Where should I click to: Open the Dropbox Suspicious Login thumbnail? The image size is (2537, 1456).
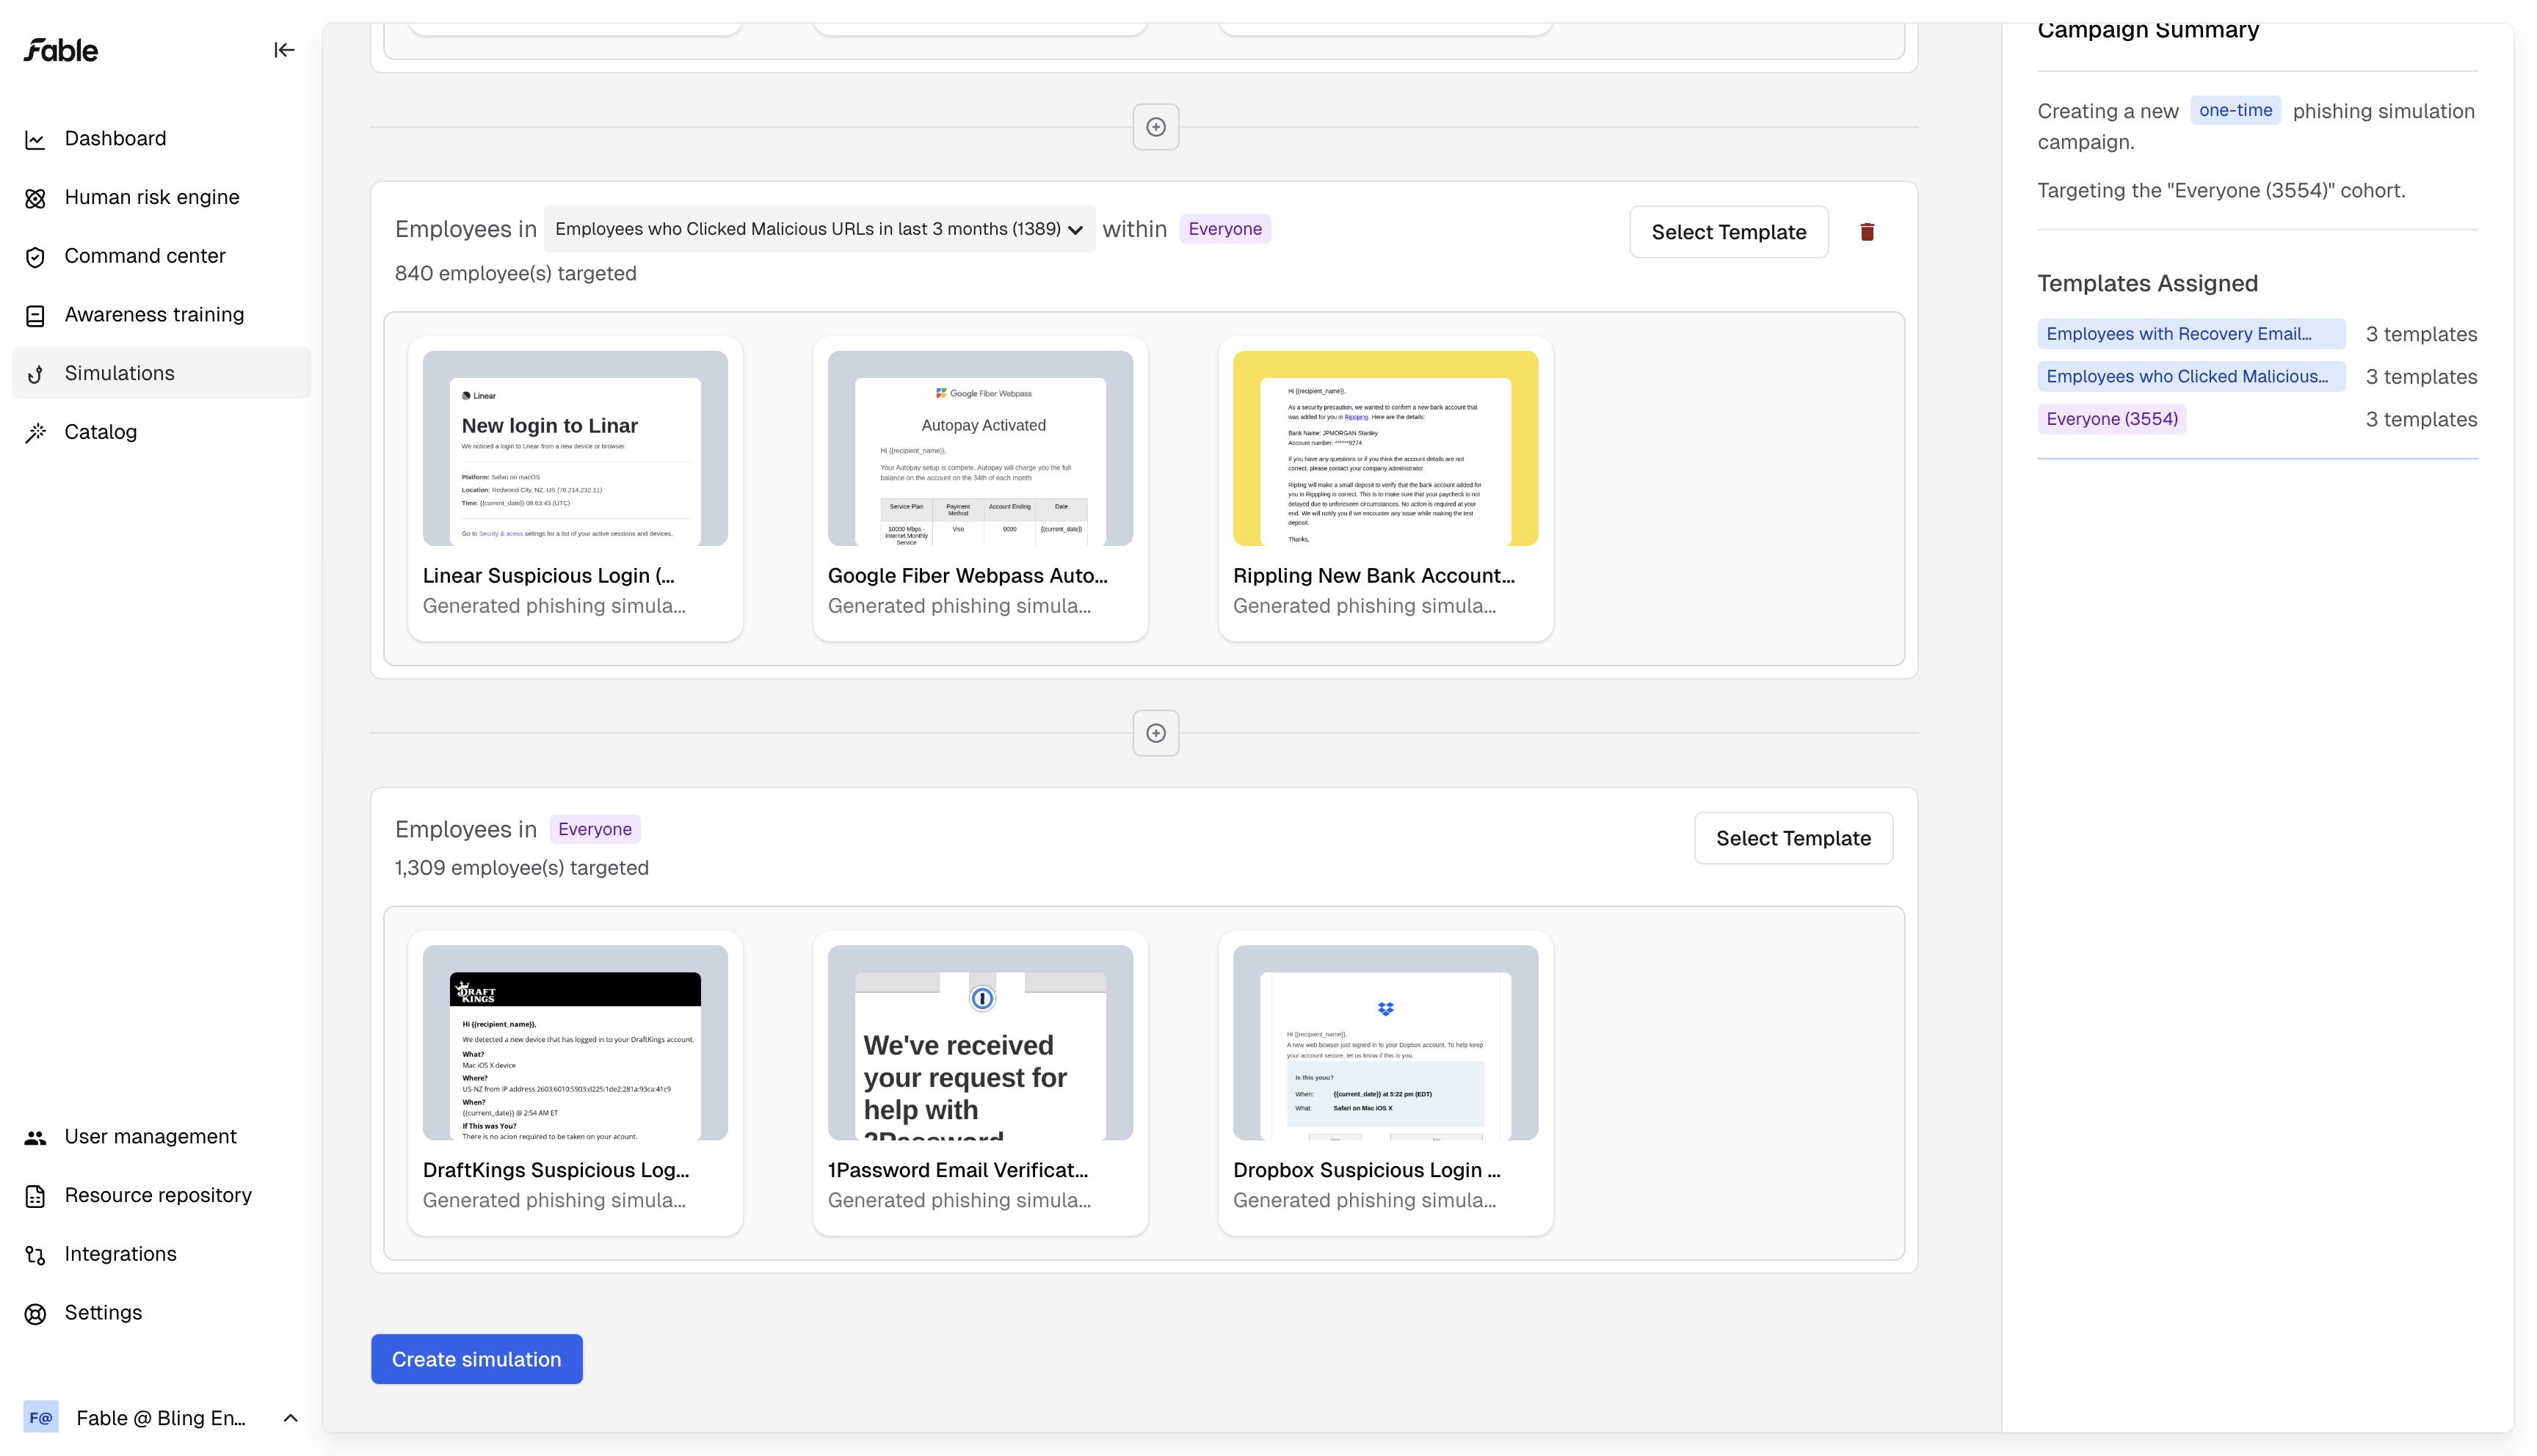click(1385, 1043)
